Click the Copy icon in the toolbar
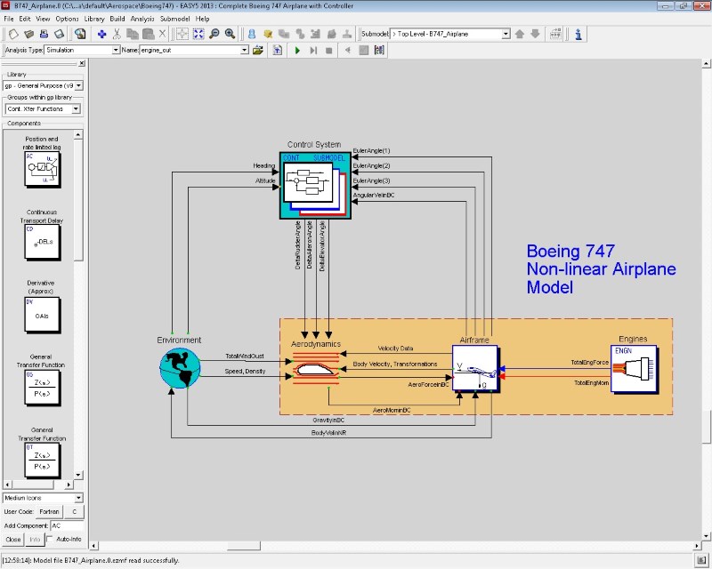 click(132, 34)
